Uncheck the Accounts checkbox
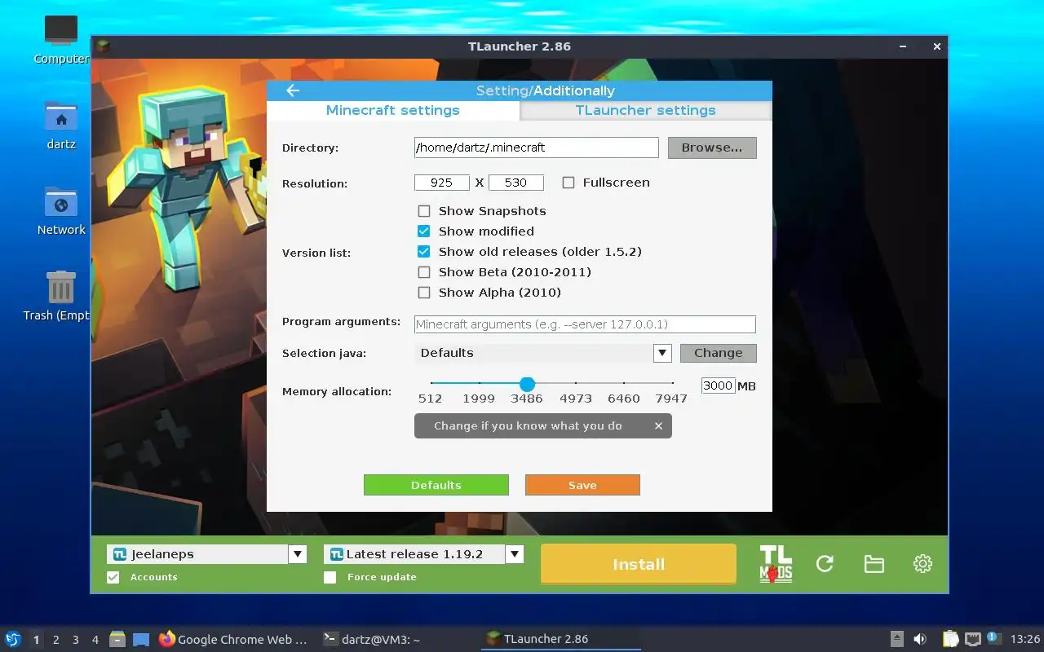The height and width of the screenshot is (652, 1044). click(x=113, y=577)
